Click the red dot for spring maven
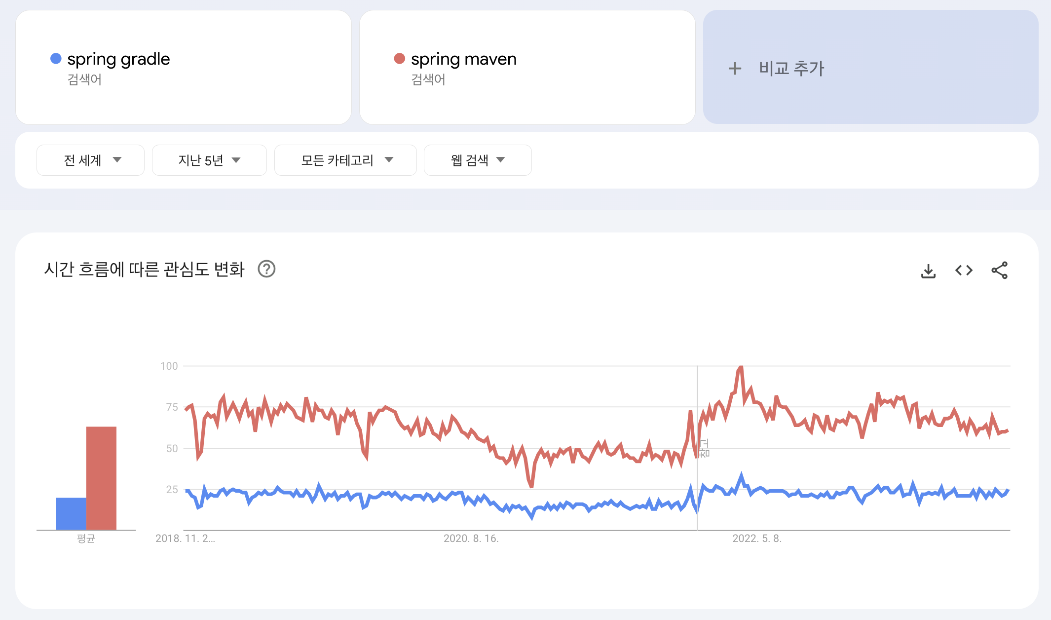The image size is (1051, 620). (400, 59)
